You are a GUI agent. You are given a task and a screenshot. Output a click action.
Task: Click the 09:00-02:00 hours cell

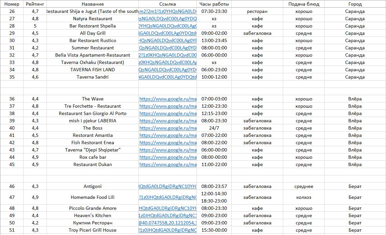click(x=214, y=33)
